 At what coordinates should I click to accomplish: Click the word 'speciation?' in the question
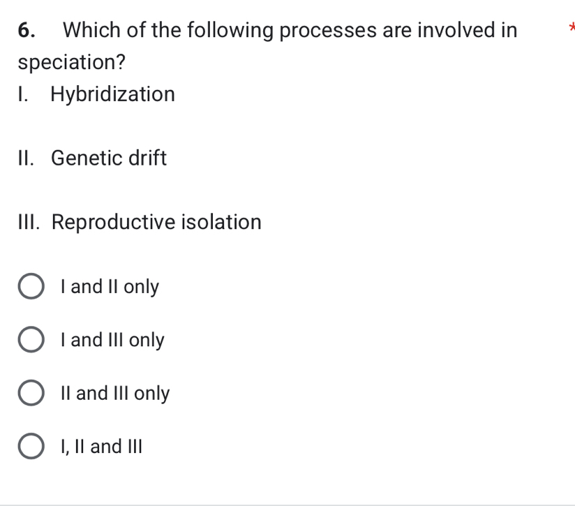coord(71,62)
